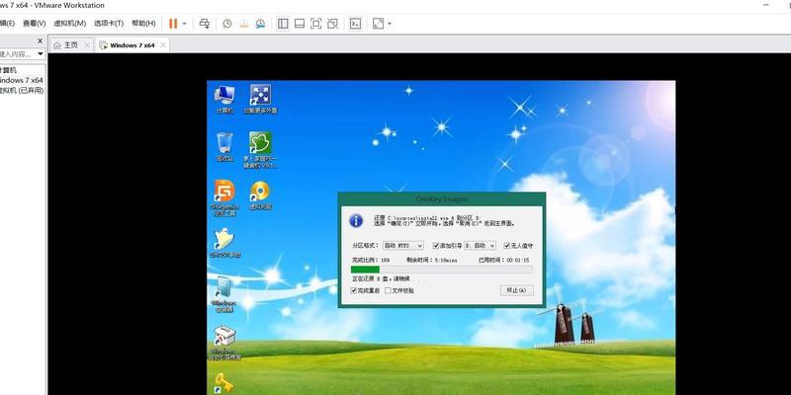Open the library search dropdown arrow

click(41, 54)
